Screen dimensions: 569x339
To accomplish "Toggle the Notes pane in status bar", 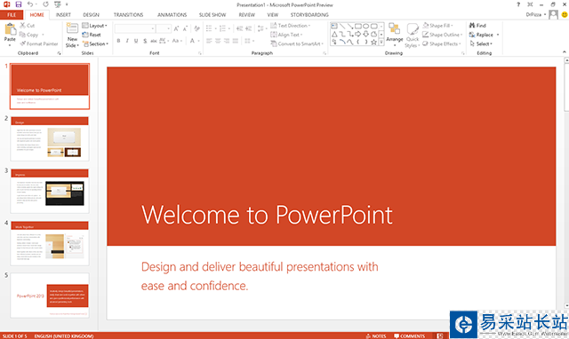I will click(376, 336).
